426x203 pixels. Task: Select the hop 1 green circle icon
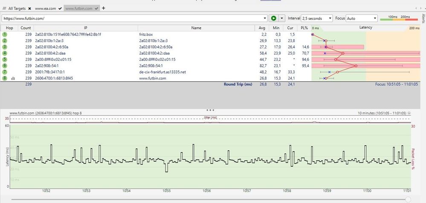click(x=5, y=34)
